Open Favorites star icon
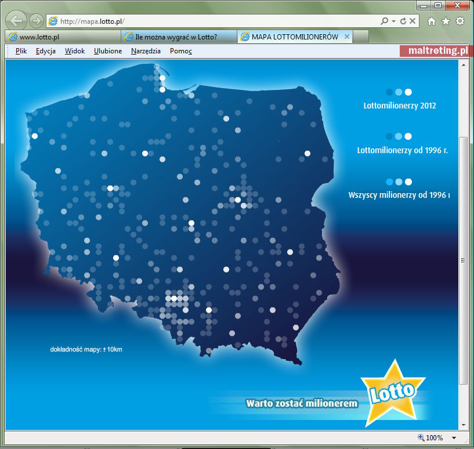 click(x=446, y=21)
